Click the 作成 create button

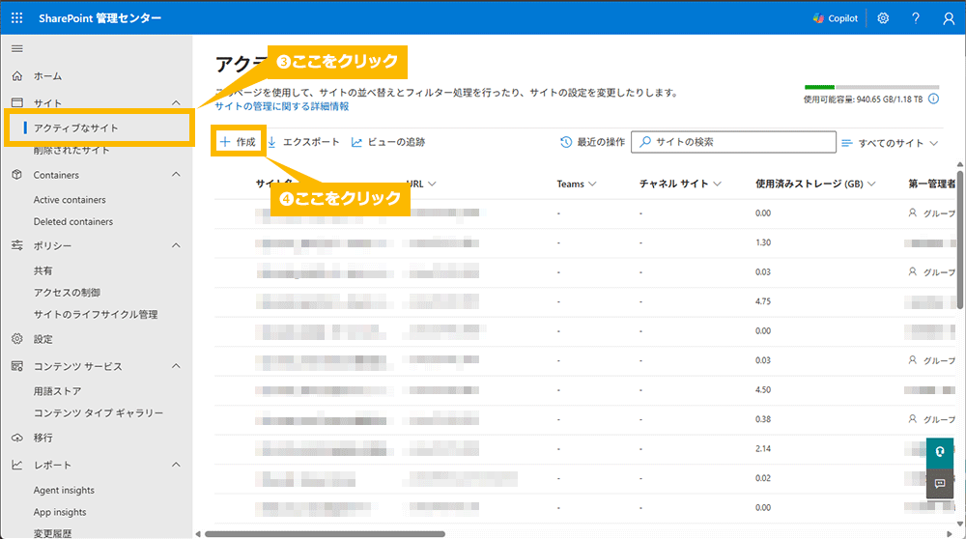pyautogui.click(x=238, y=142)
